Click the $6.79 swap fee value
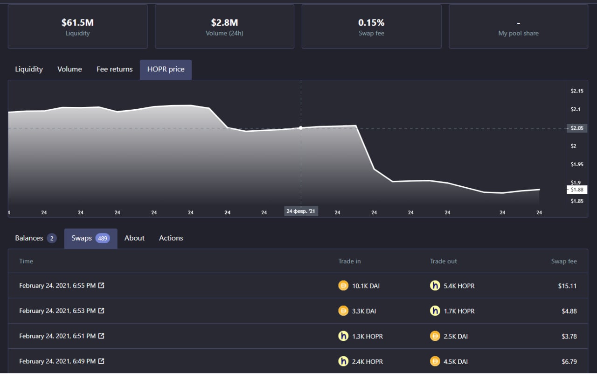This screenshot has width=597, height=374. (x=569, y=361)
